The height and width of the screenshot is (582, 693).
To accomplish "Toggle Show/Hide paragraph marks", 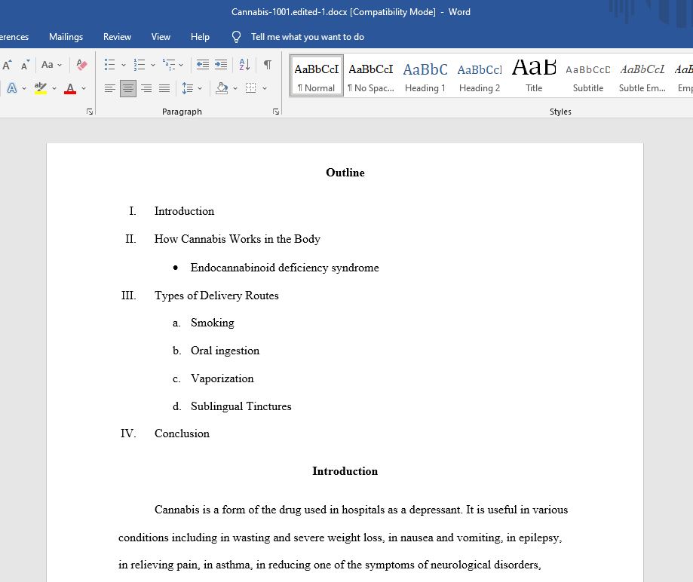I will 268,65.
